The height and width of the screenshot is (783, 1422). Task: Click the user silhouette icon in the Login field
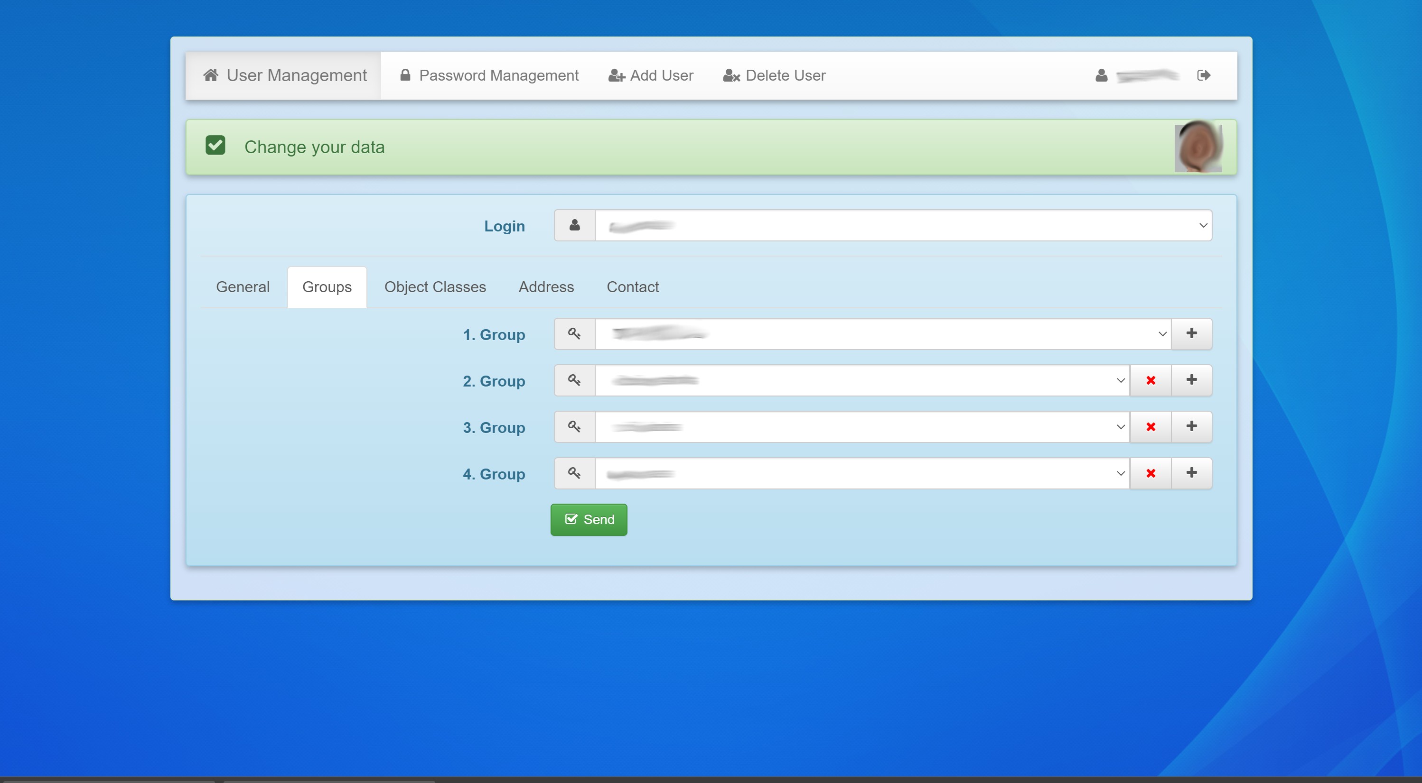tap(574, 225)
